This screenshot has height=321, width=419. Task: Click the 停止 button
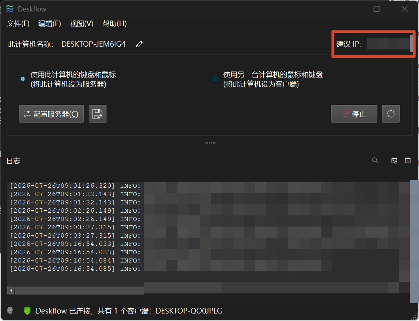354,114
